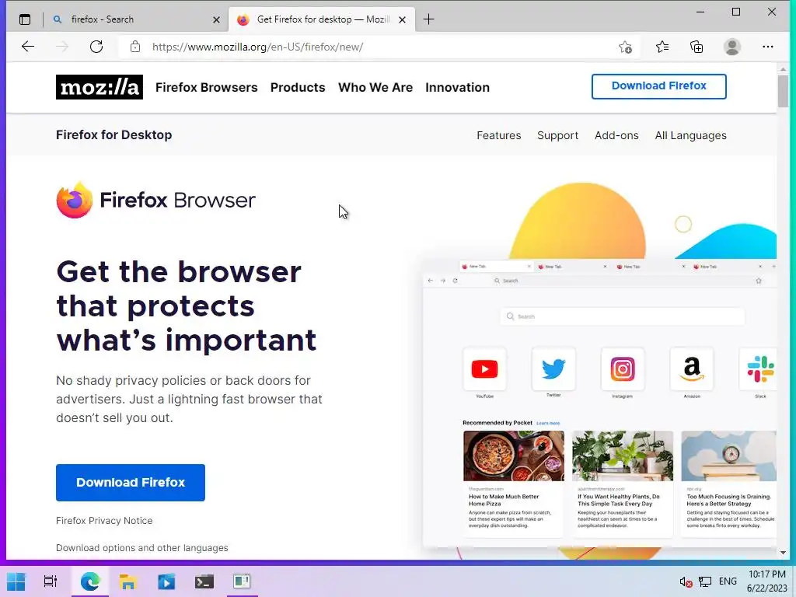This screenshot has height=597, width=796.
Task: Click the Firefox Browser logo icon
Action: [75, 200]
